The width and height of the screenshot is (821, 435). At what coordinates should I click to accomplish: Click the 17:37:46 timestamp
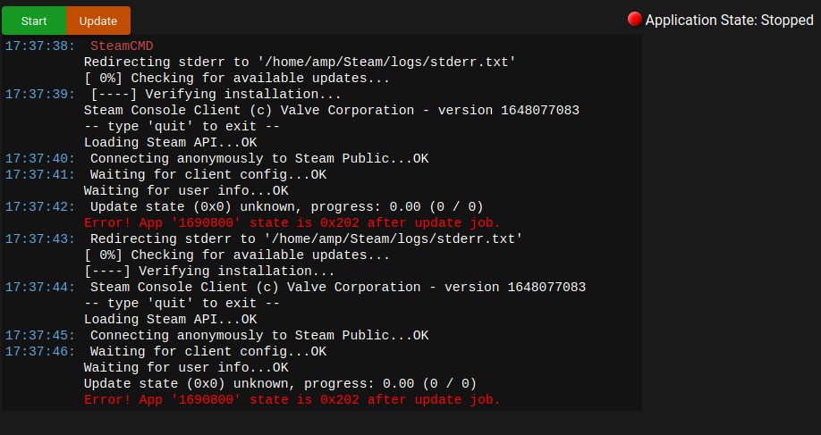tap(39, 351)
